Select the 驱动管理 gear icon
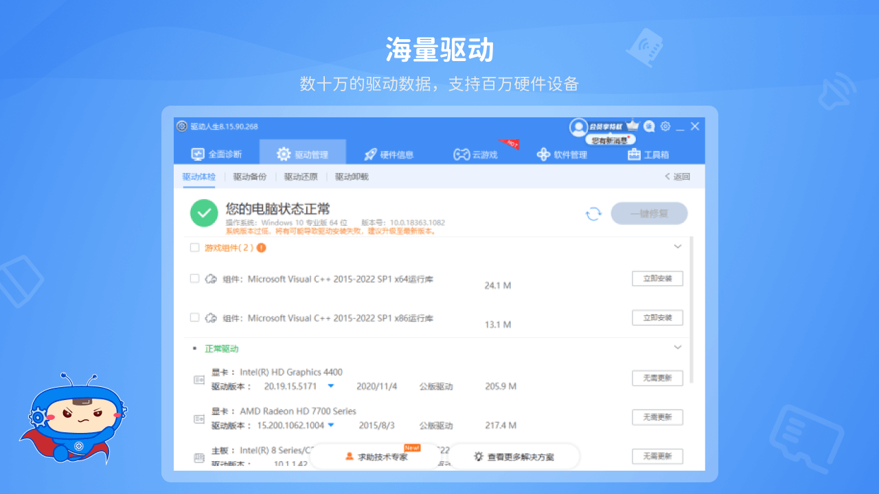Image resolution: width=879 pixels, height=494 pixels. pos(284,154)
